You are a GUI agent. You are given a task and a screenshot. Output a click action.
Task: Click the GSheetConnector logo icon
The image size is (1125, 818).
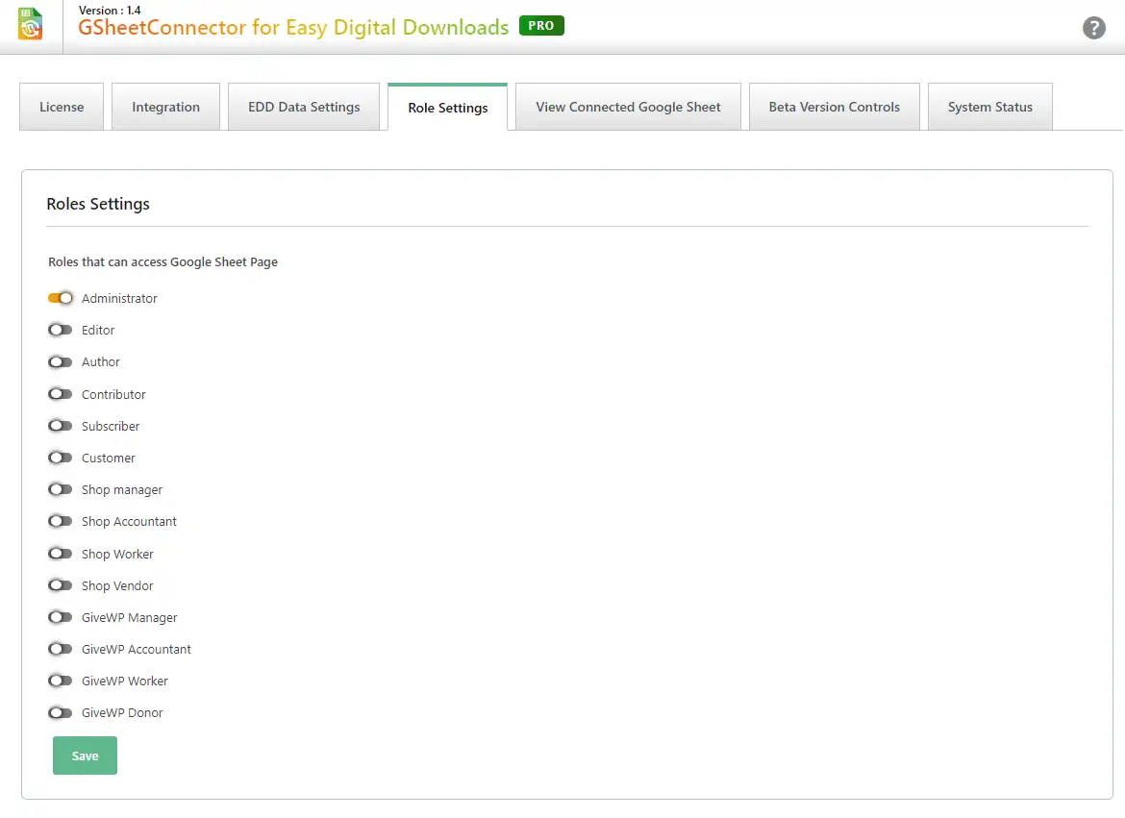point(31,24)
